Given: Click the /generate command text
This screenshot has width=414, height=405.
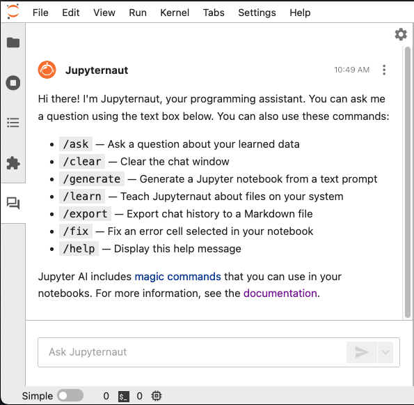Looking at the screenshot, I should [92, 179].
